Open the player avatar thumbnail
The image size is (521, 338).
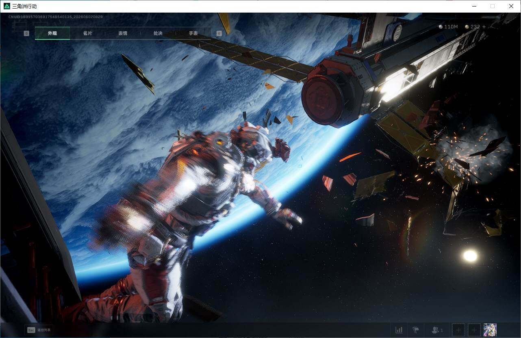coord(490,330)
